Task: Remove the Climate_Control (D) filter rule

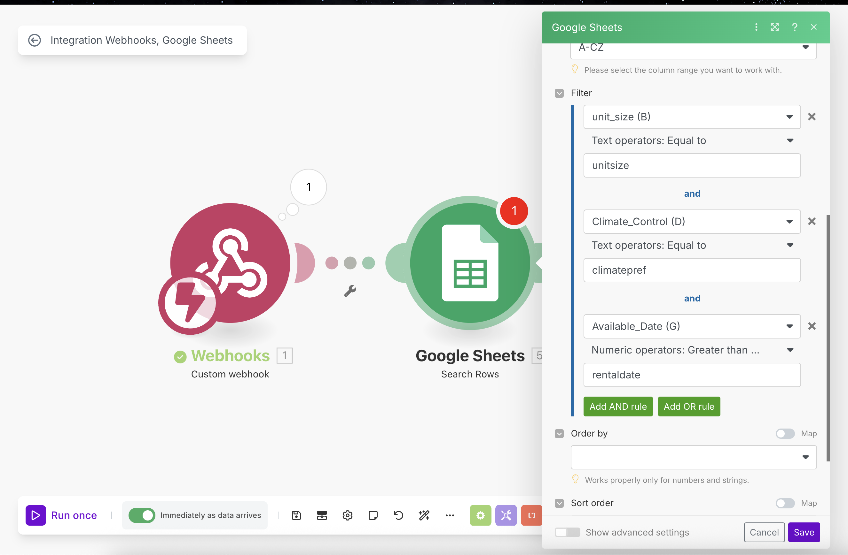Action: (x=812, y=221)
